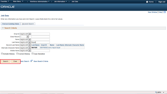Open Job Information breadcrumb menu
Screen dimensions: 167x94
(x=61, y=2)
